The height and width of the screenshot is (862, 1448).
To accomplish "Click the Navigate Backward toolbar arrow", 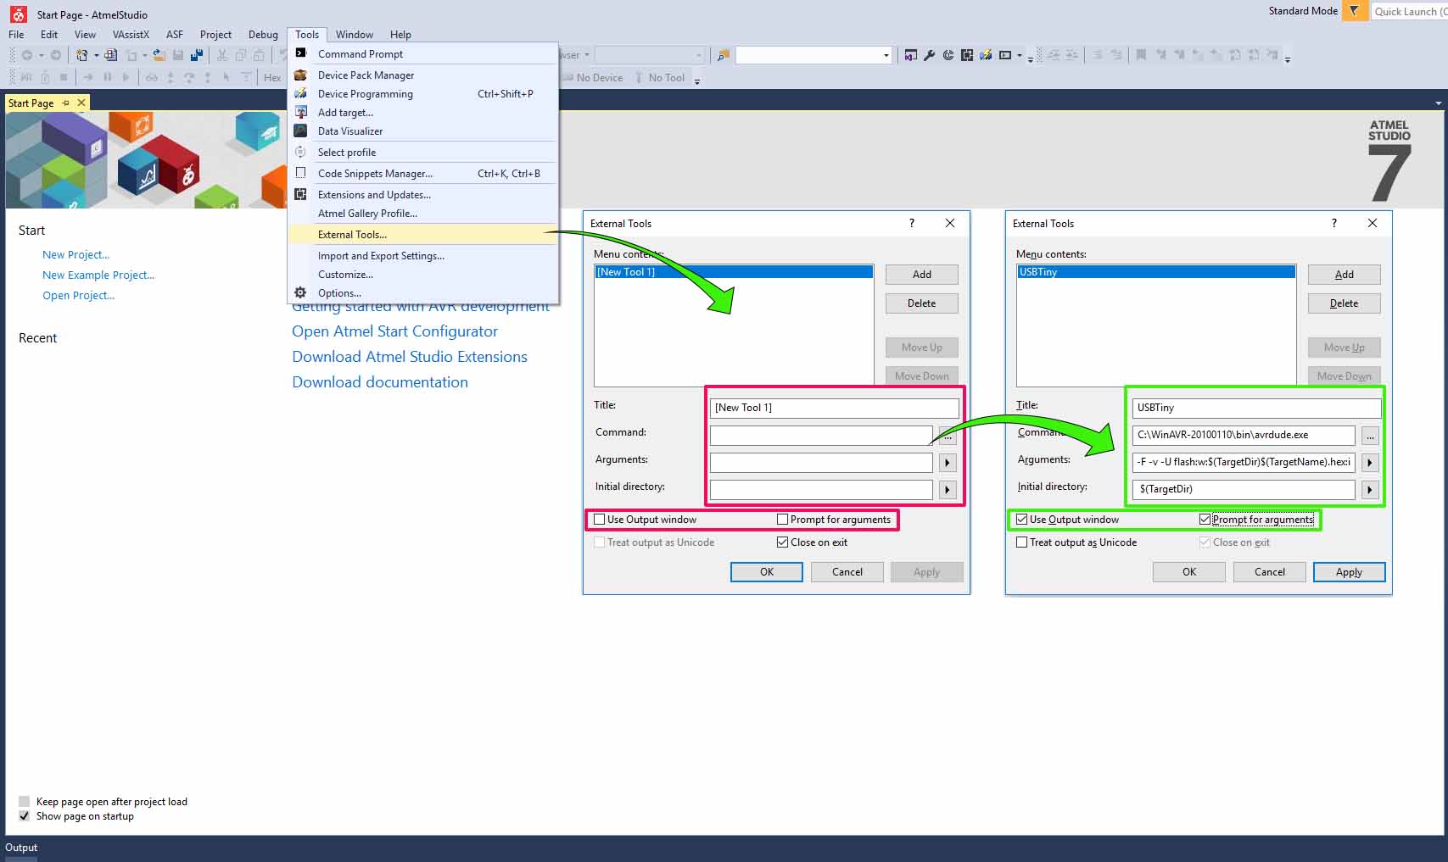I will click(27, 55).
